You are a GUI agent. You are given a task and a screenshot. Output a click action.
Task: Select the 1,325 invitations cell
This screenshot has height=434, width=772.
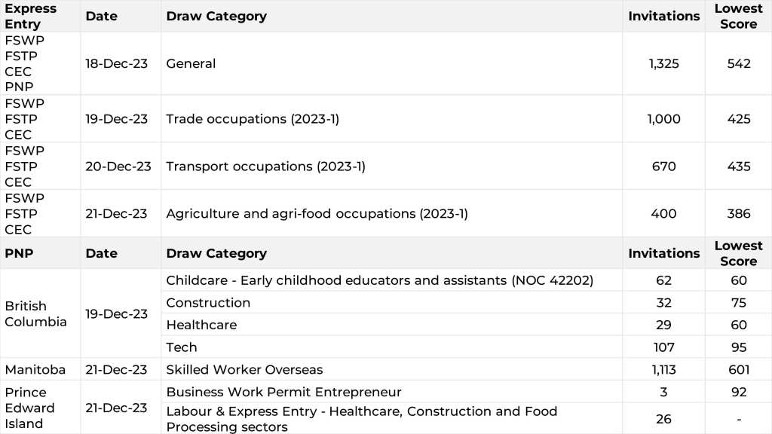(x=663, y=63)
